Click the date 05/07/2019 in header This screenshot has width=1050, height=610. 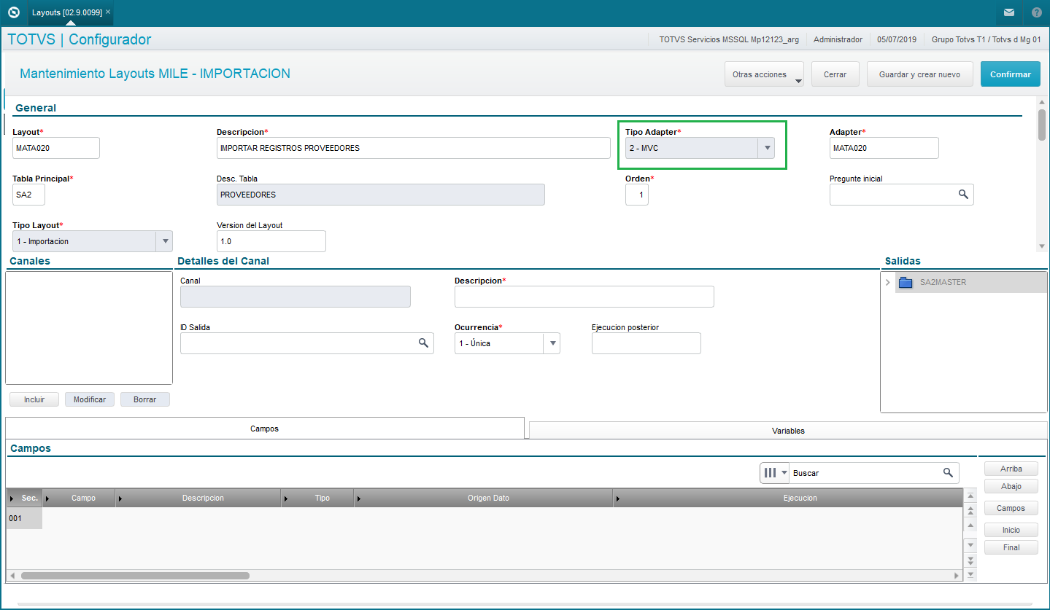click(897, 39)
